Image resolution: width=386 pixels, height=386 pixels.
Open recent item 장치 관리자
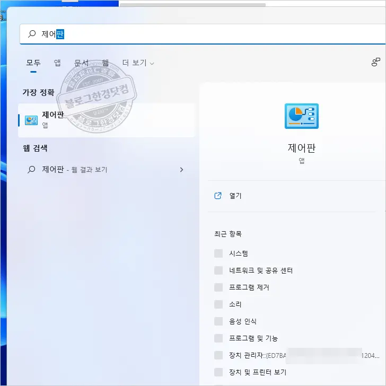[x=304, y=355]
